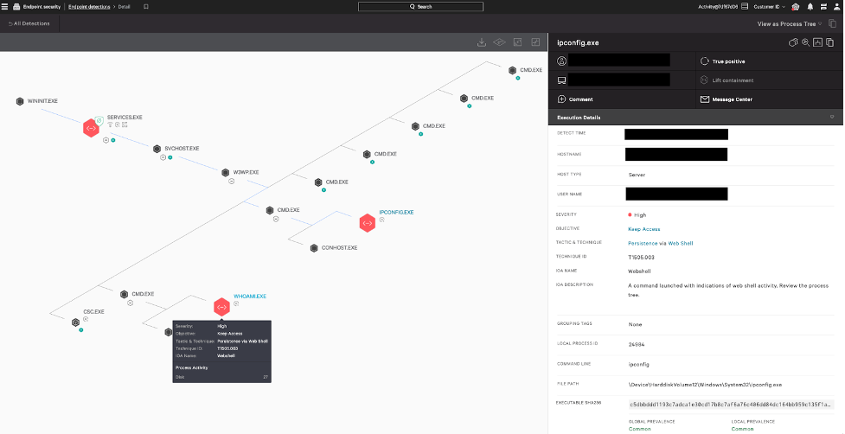Screen dimensions: 845x434
Task: Click the SVCHOST.EXE process node
Action: 157,149
